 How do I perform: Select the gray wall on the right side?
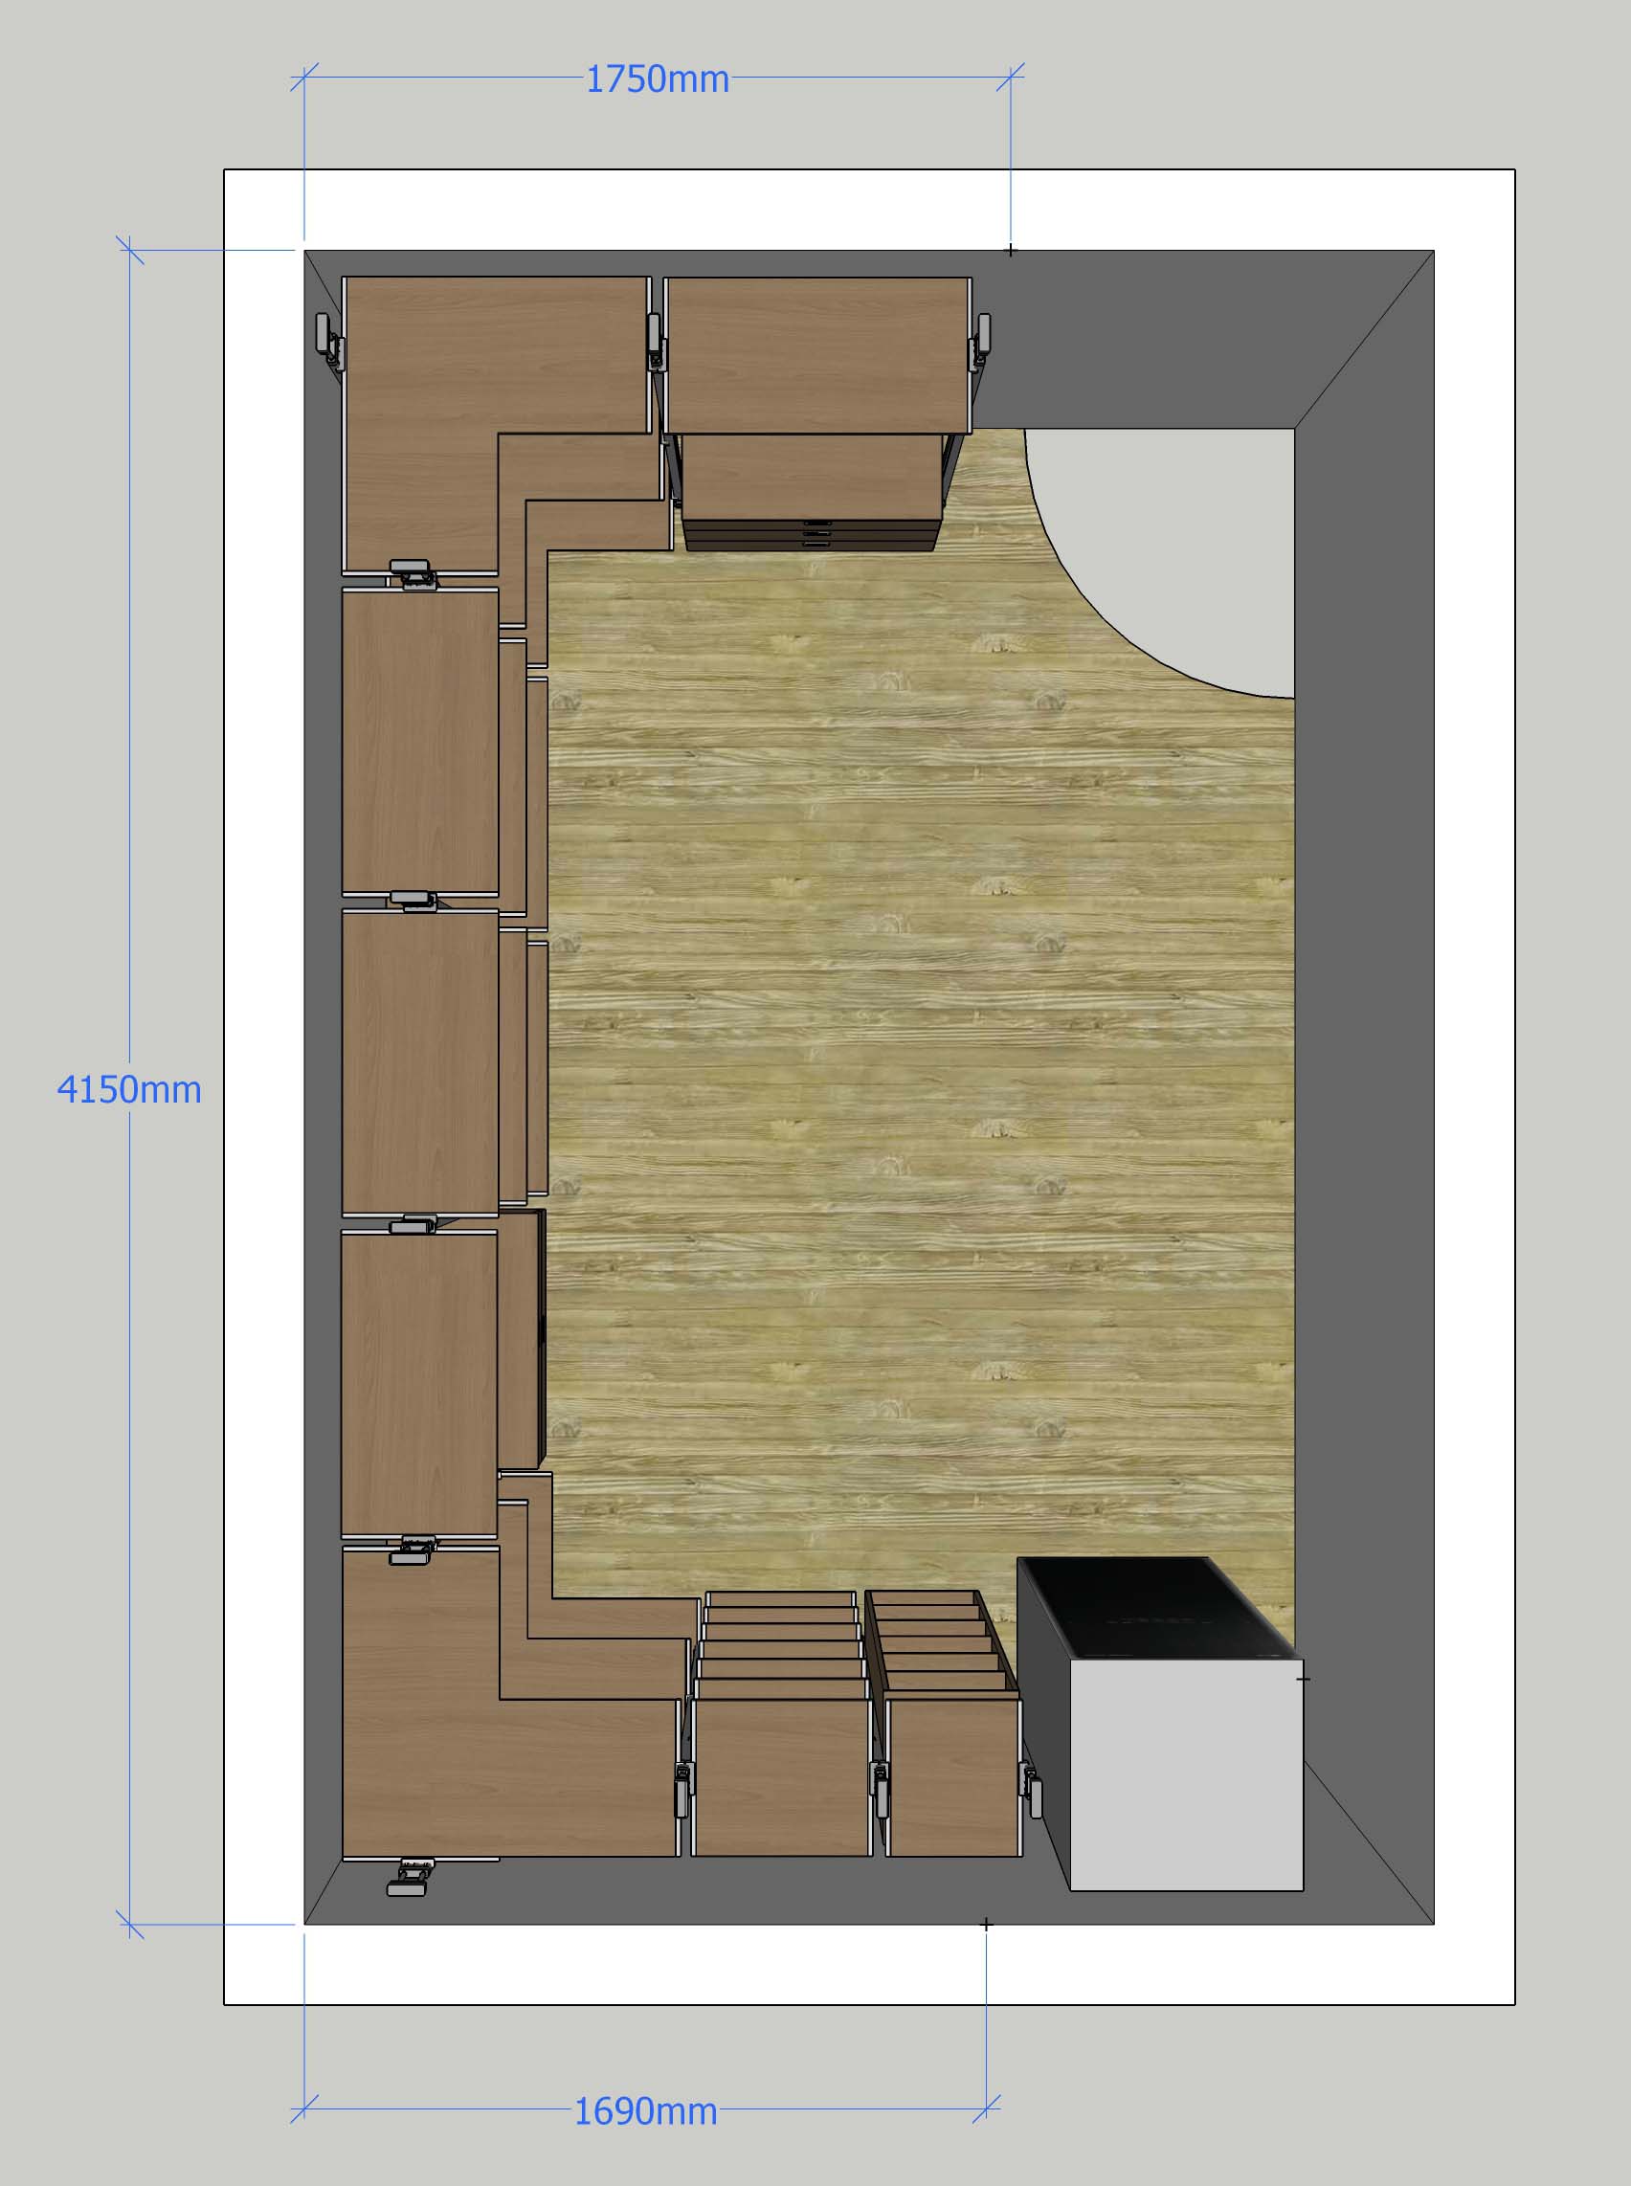[1362, 1086]
